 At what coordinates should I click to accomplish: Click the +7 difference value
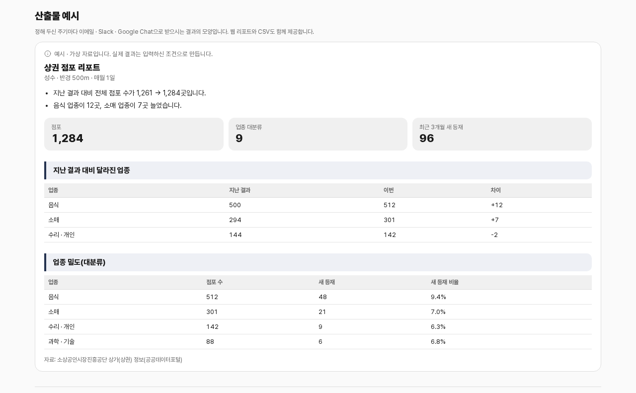(495, 220)
